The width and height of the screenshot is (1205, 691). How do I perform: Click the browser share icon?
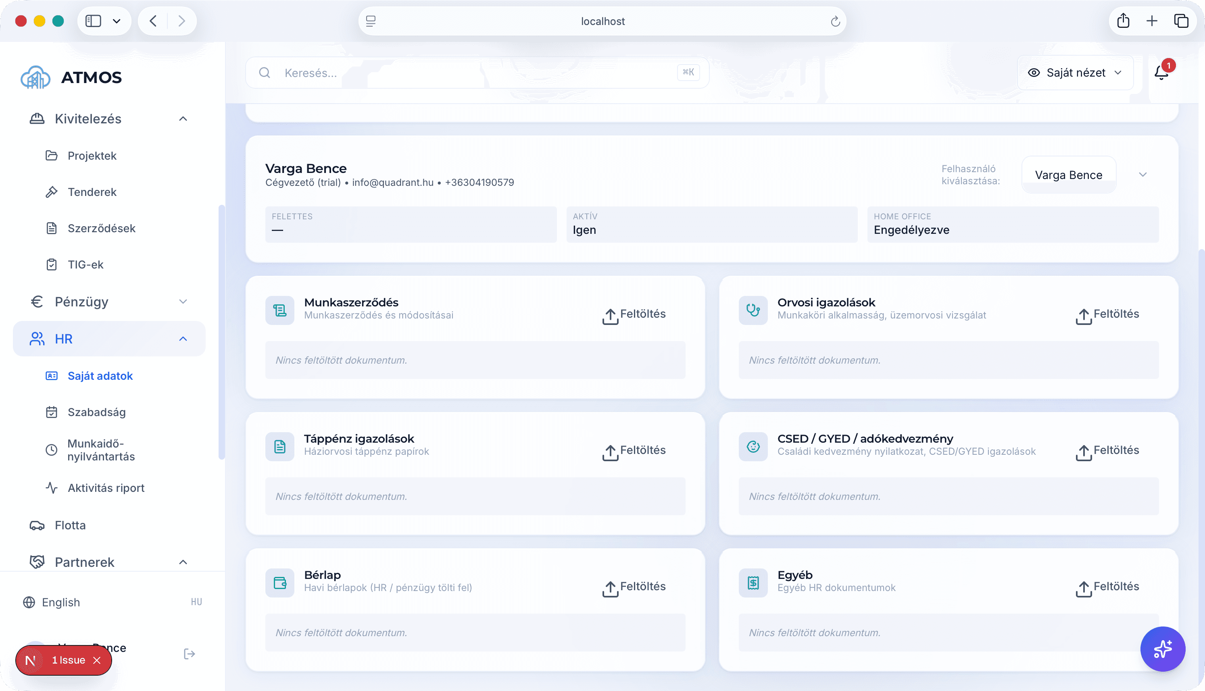tap(1124, 21)
